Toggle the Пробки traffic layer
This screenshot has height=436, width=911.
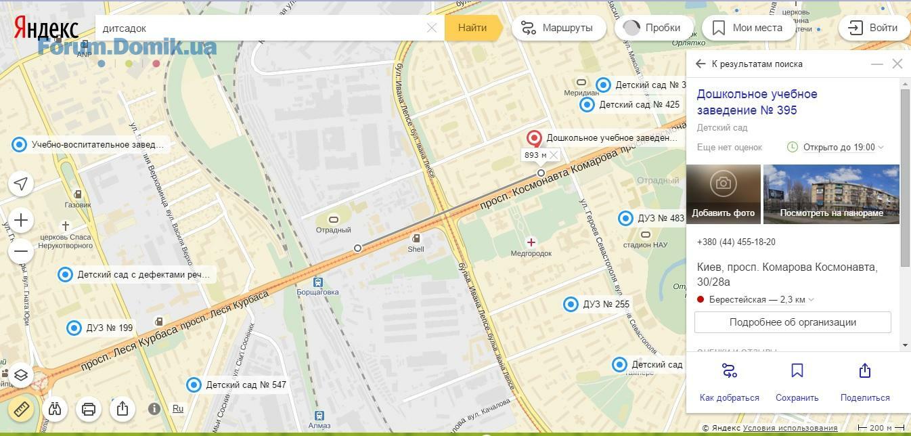[x=653, y=28]
